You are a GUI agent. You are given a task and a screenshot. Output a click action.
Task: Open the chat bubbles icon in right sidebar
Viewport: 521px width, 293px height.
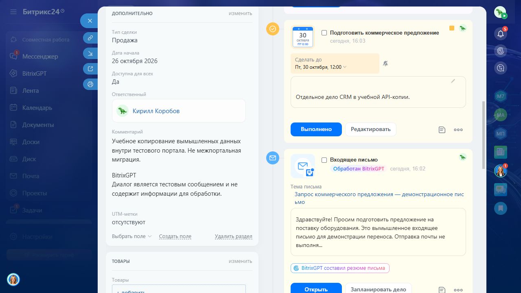click(501, 189)
